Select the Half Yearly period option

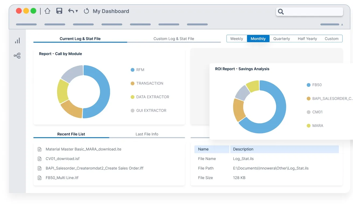[307, 39]
